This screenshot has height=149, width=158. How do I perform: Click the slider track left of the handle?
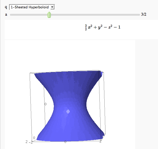[29, 15]
